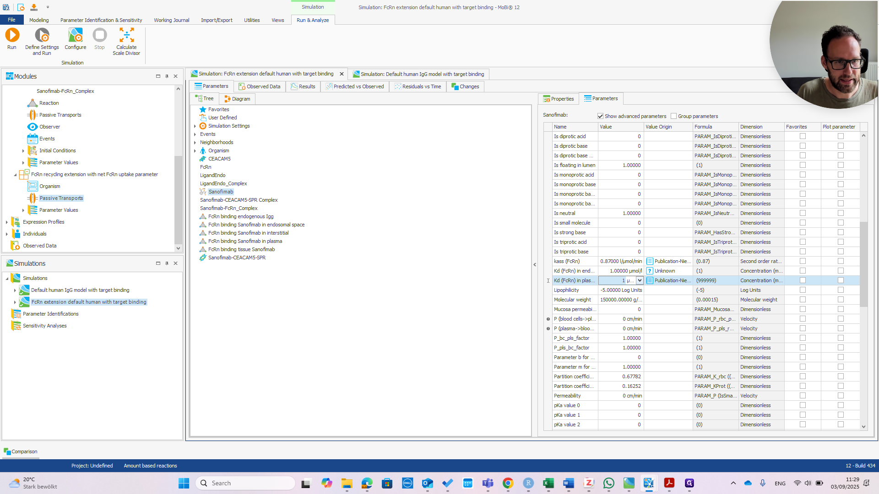The height and width of the screenshot is (494, 879).
Task: Open the Parameter Identification & Sensitivity ribbon tab
Action: click(x=101, y=20)
